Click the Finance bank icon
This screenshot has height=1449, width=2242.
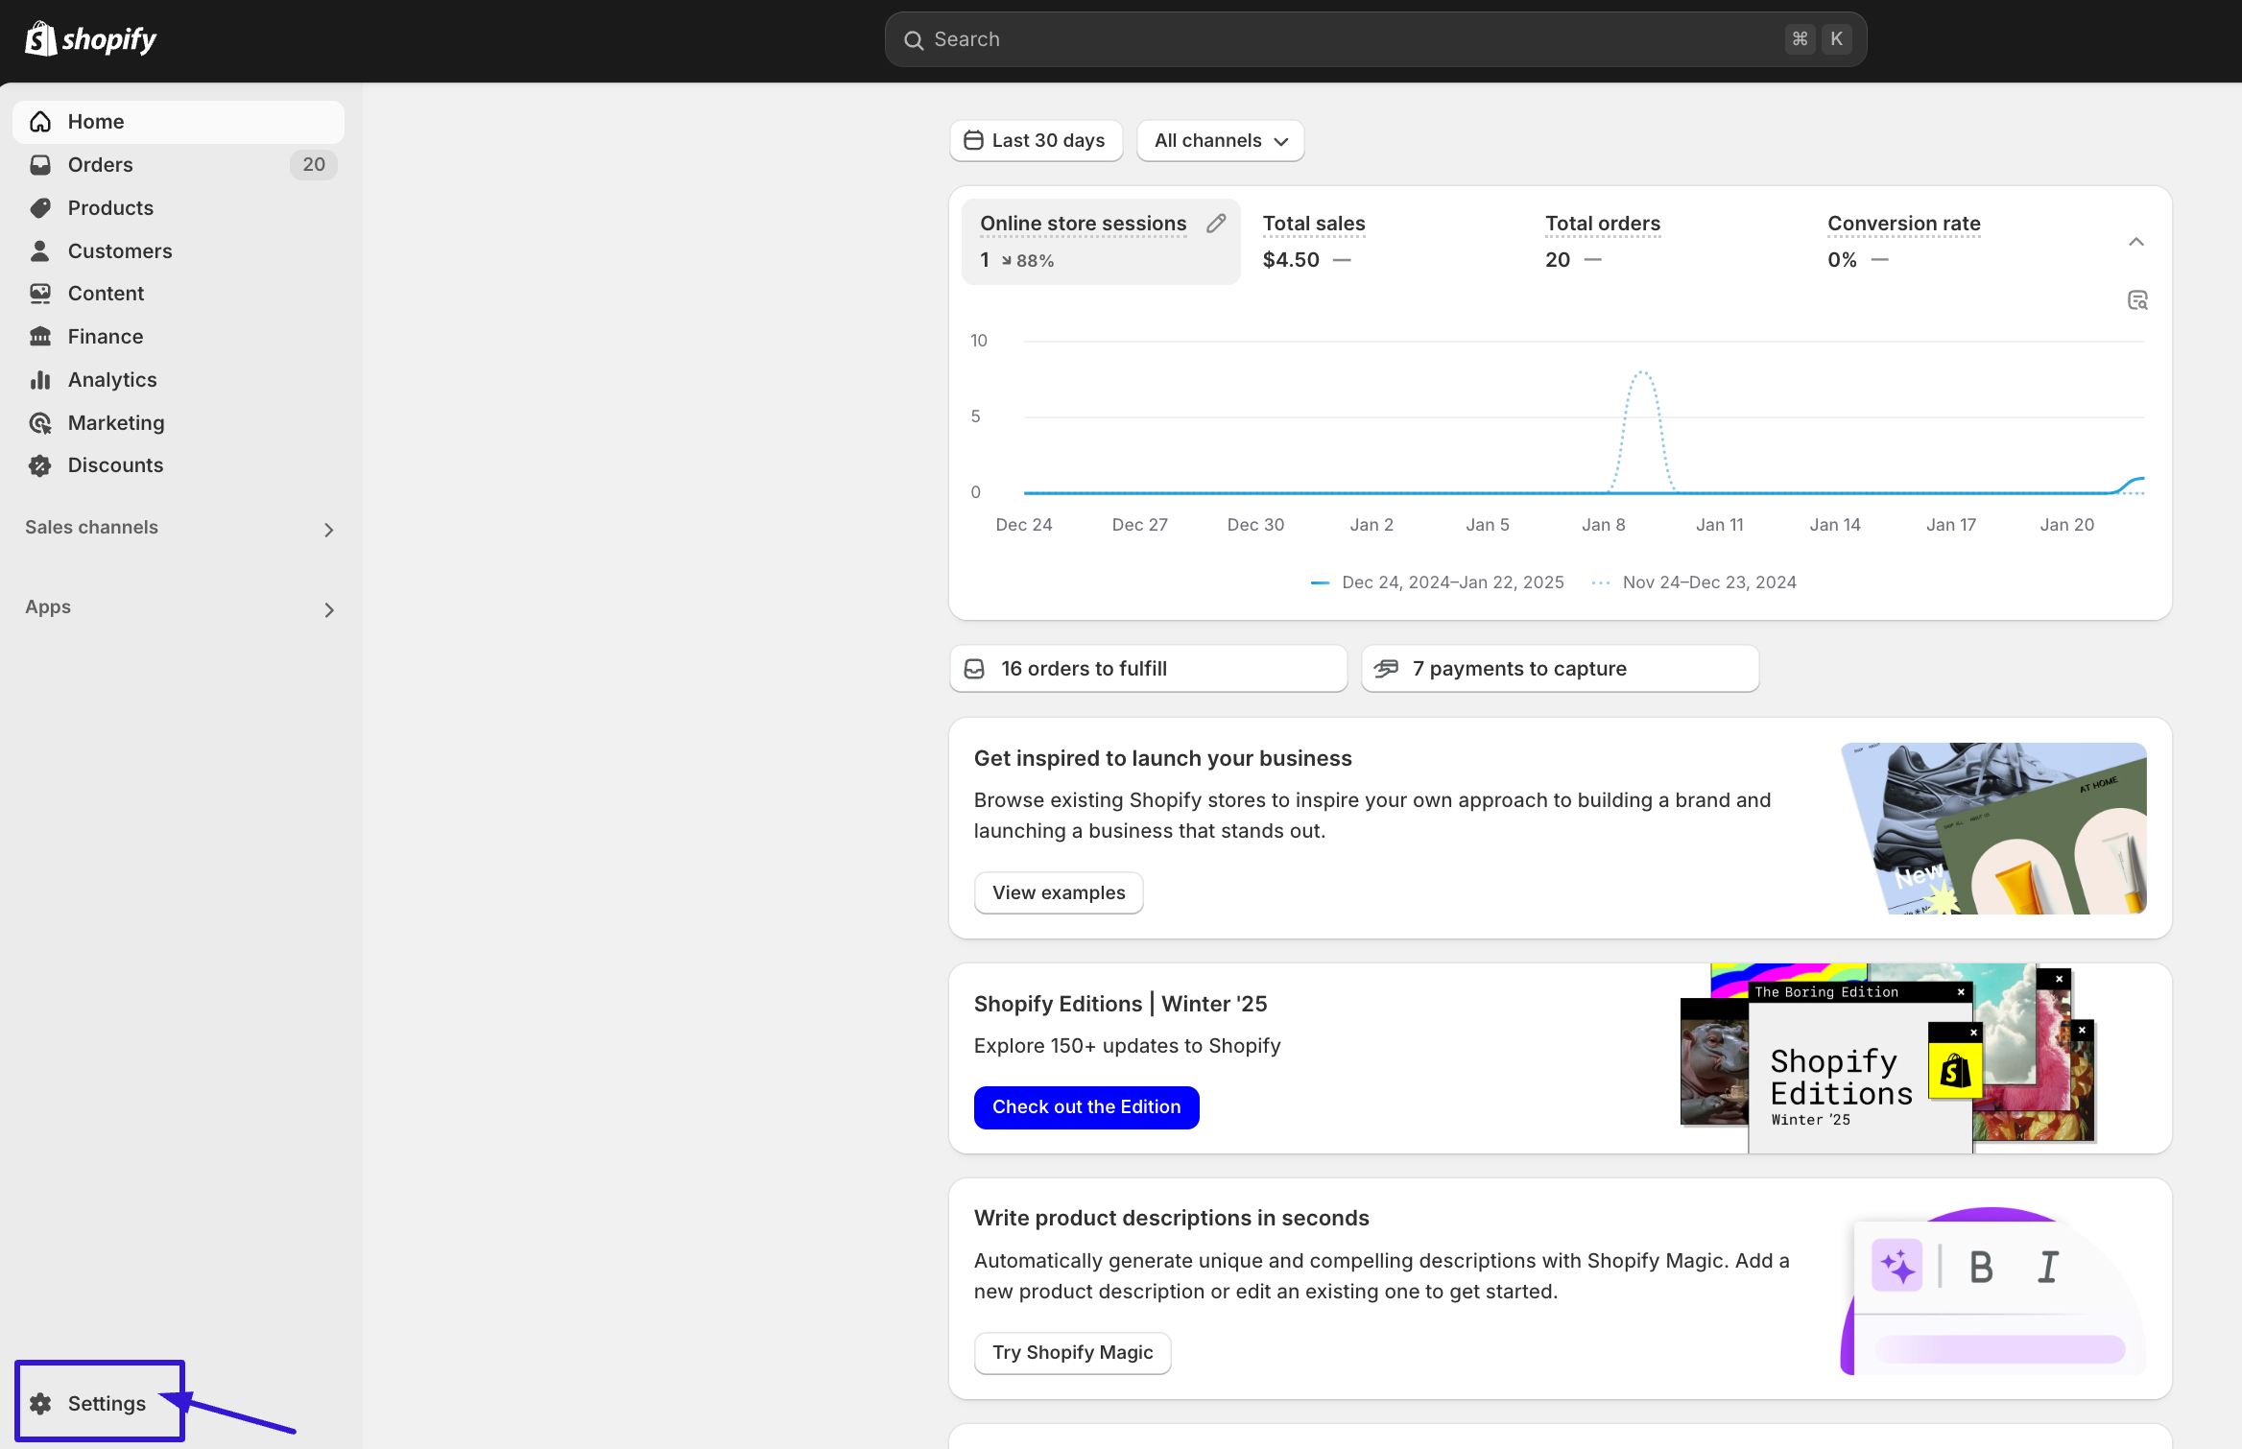40,337
